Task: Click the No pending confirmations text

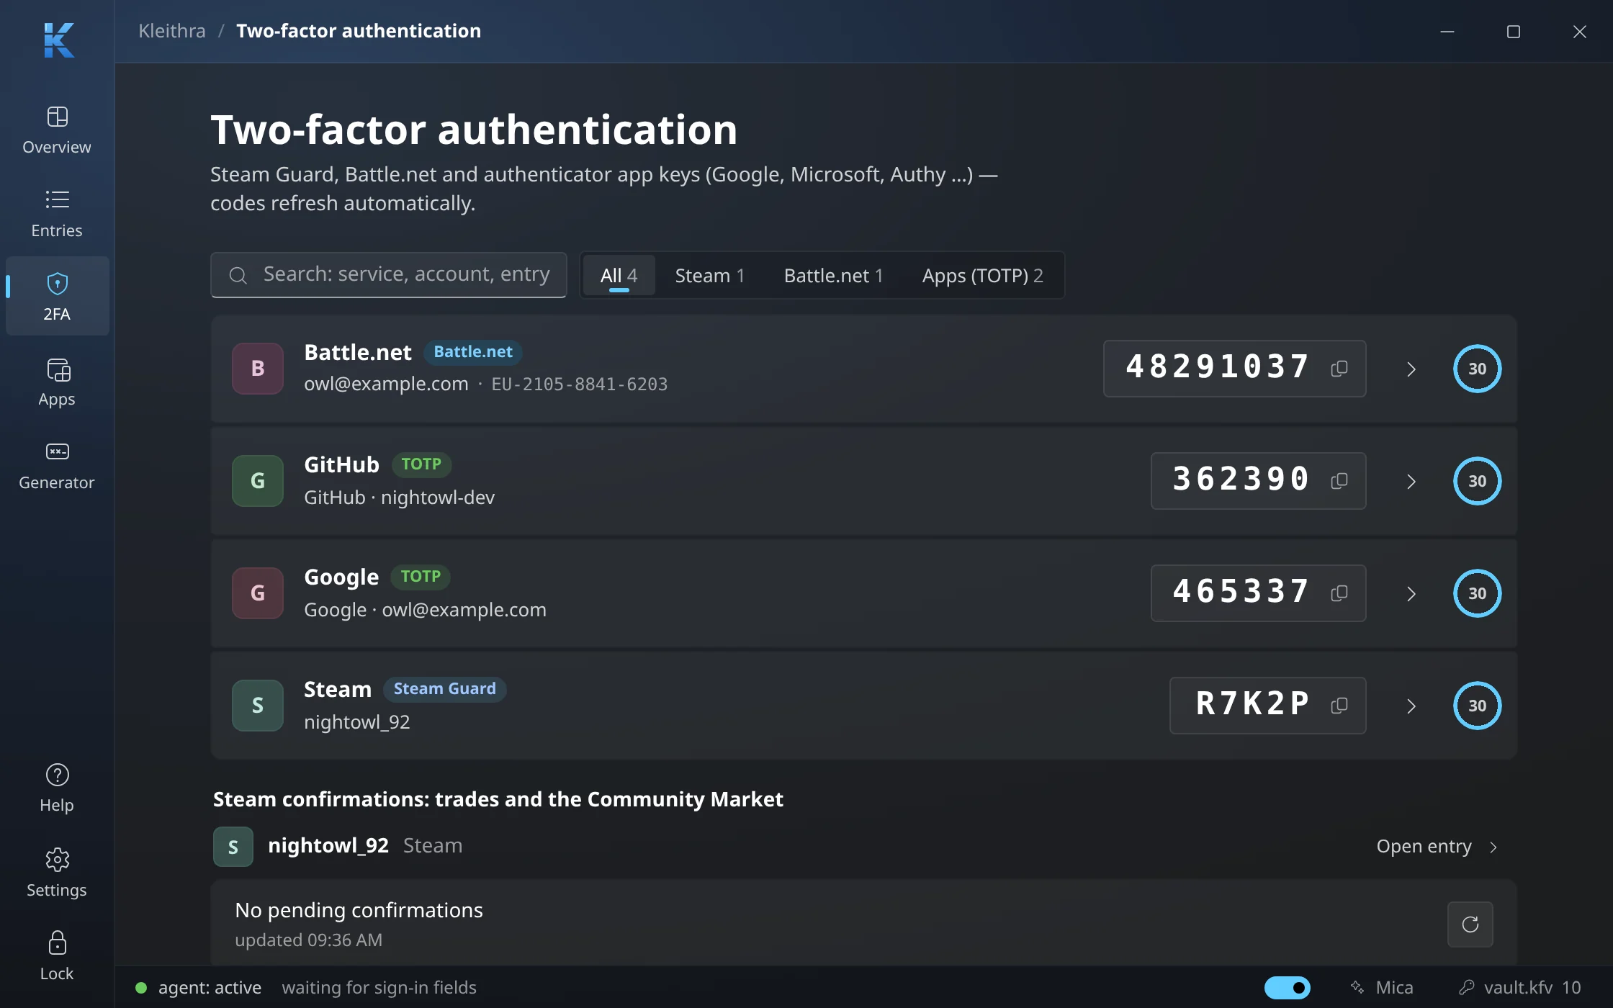Action: [359, 910]
